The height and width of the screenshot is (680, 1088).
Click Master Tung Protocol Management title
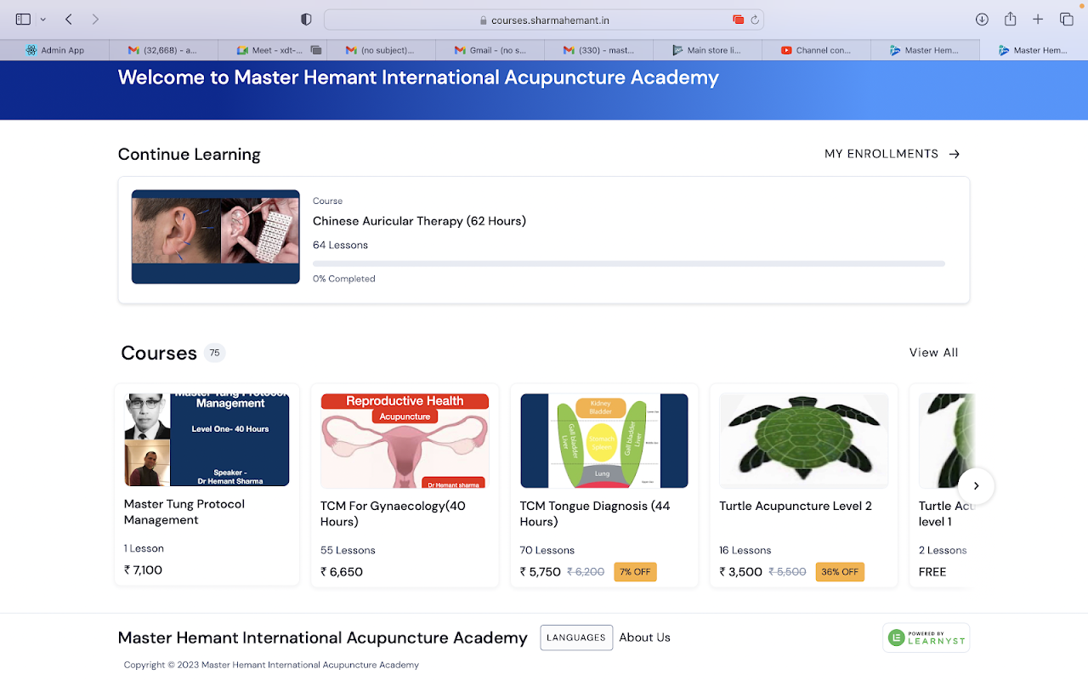pos(184,512)
